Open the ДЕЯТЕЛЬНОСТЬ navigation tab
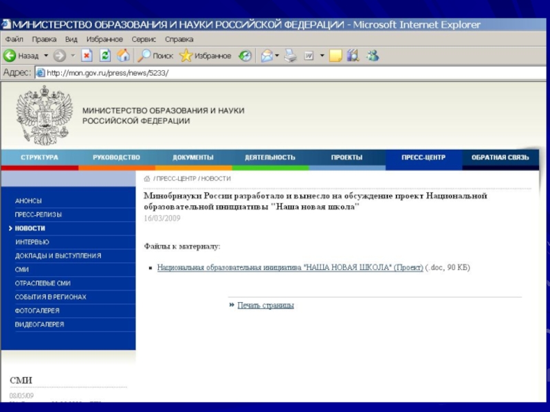550x412 pixels. [270, 157]
